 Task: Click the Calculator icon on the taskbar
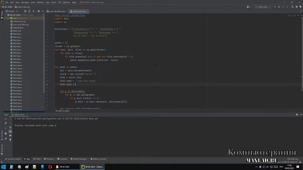(x=11, y=167)
